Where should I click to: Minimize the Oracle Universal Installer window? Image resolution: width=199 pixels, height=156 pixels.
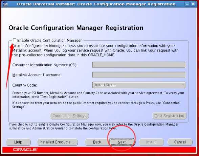187,4
